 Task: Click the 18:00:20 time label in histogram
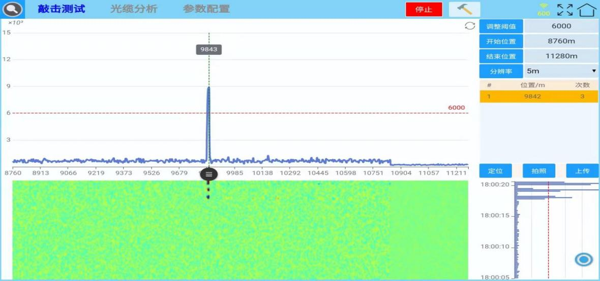click(x=495, y=185)
